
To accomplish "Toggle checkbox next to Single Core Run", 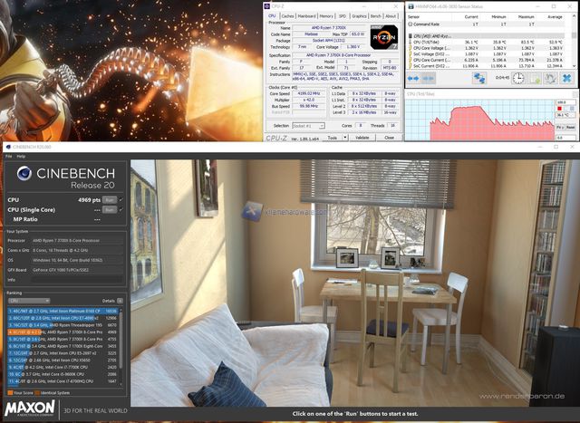I will coord(121,207).
